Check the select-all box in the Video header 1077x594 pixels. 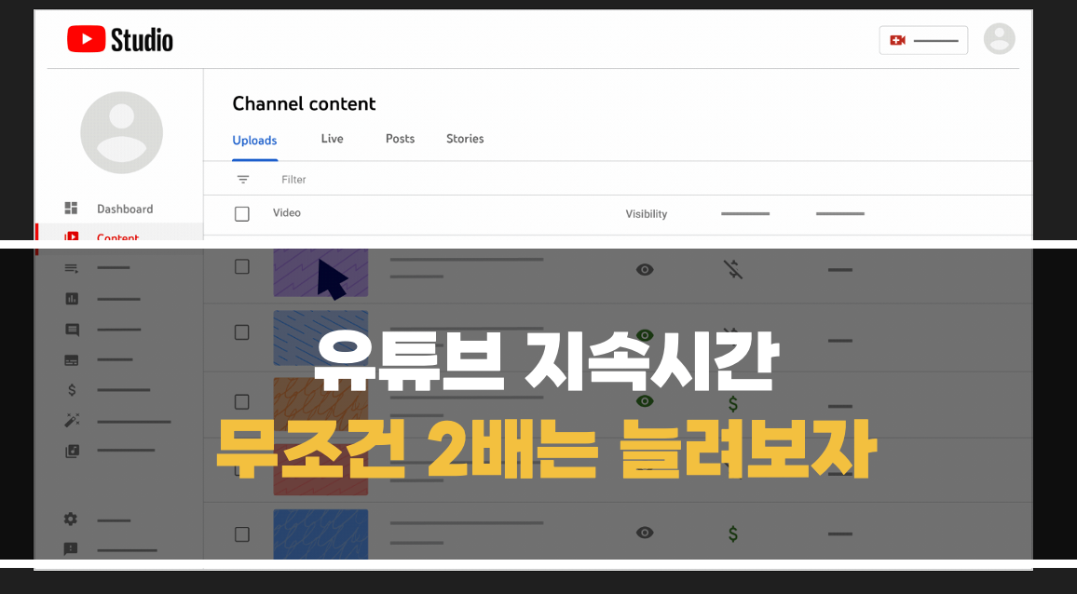(242, 213)
